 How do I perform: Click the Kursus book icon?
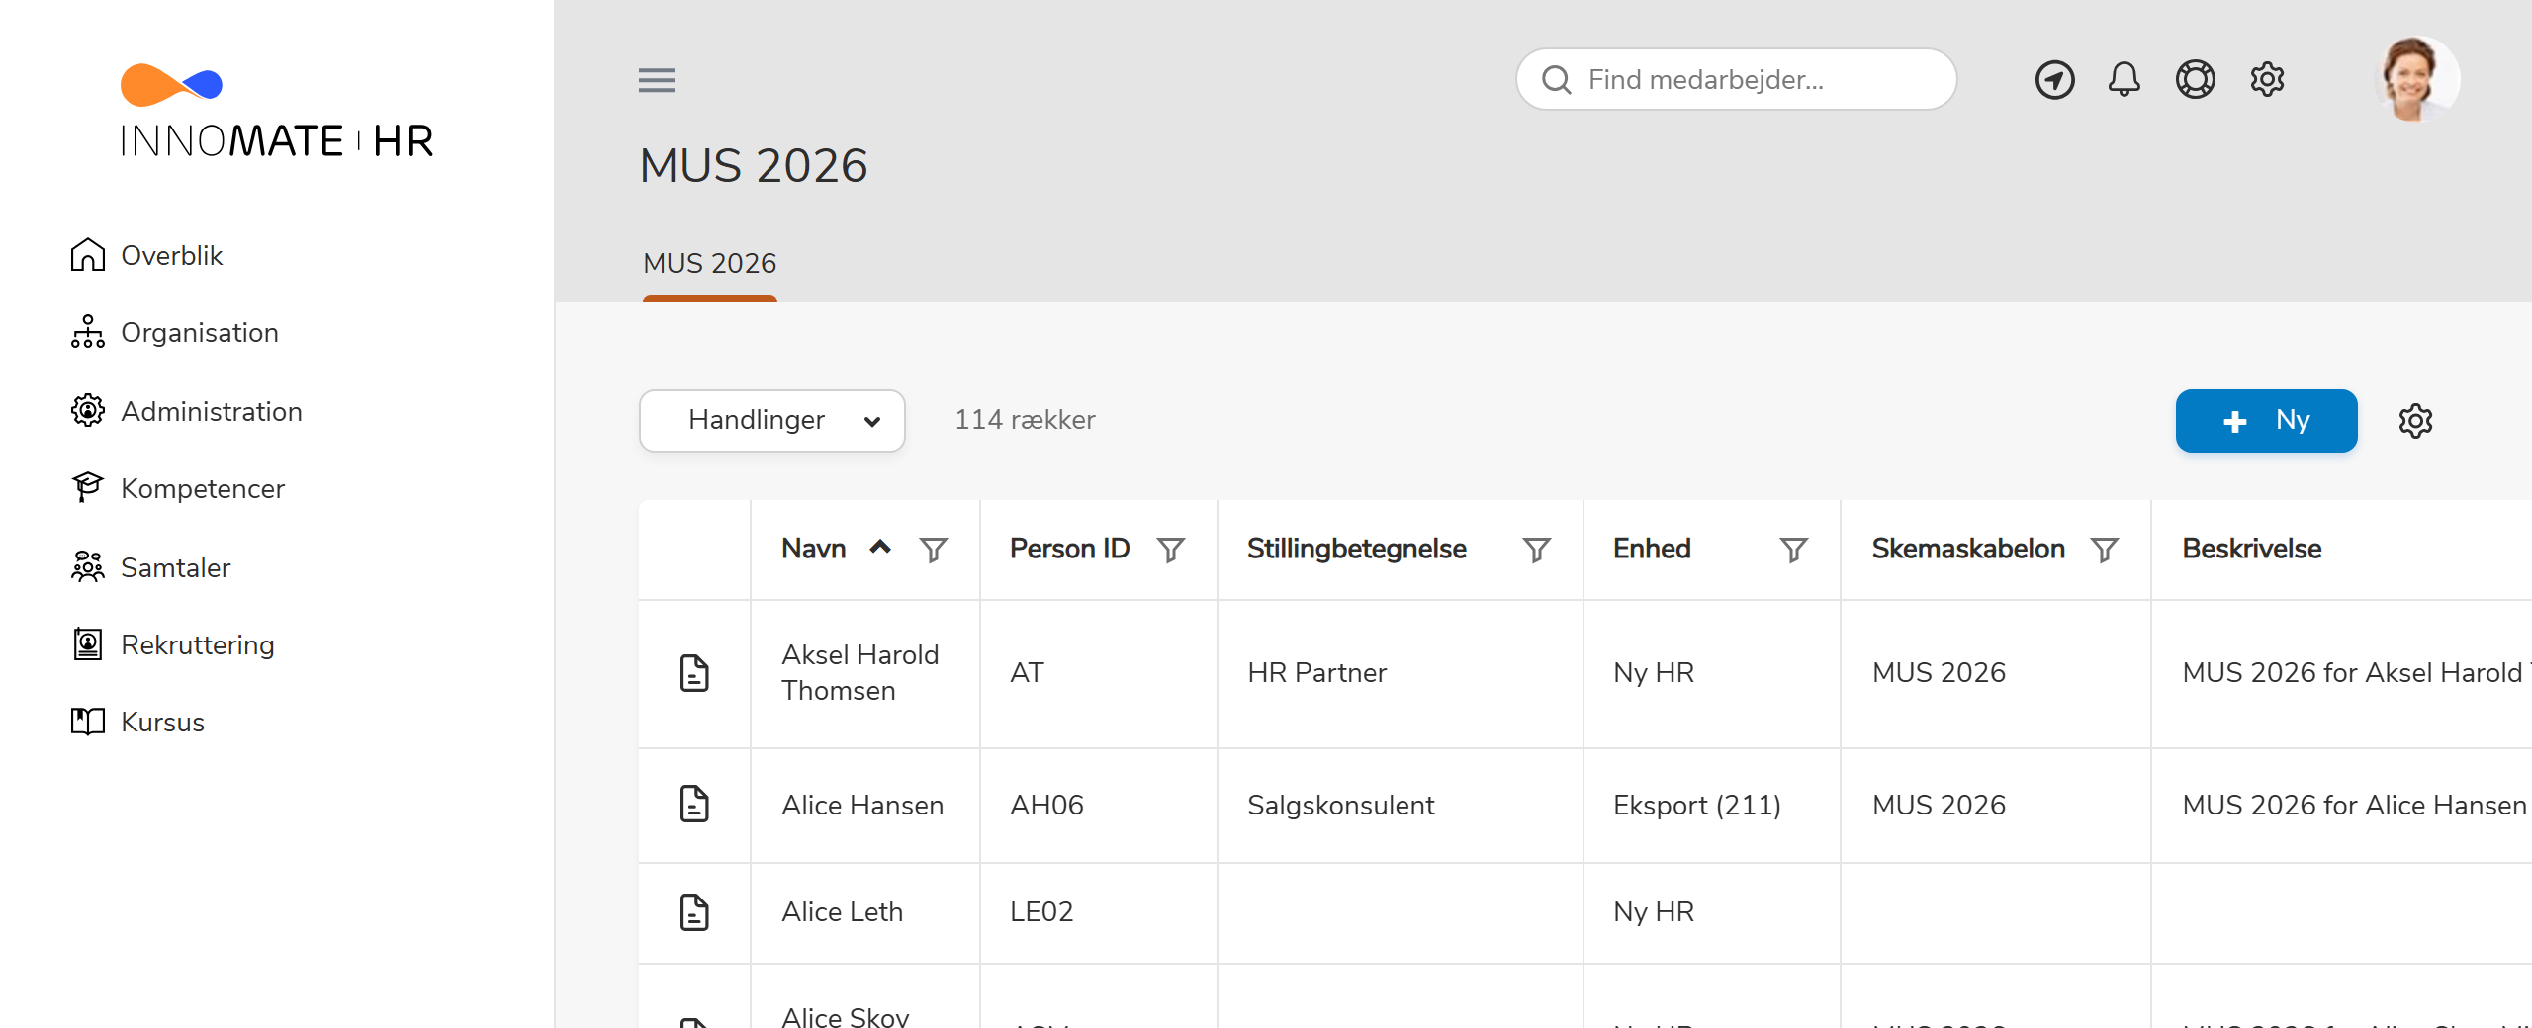point(88,722)
